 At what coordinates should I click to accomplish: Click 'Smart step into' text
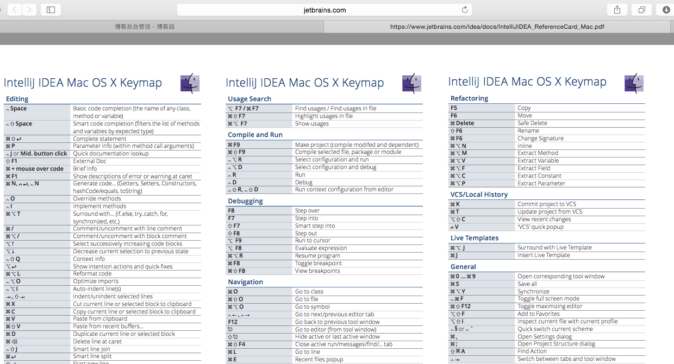tap(315, 226)
